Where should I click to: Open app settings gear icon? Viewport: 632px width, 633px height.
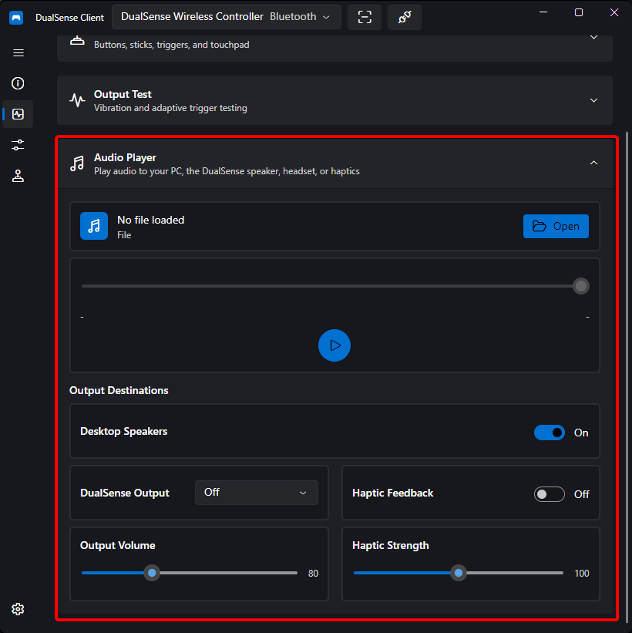point(18,609)
